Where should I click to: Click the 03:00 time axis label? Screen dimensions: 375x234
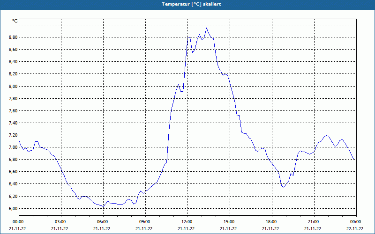pyautogui.click(x=61, y=222)
